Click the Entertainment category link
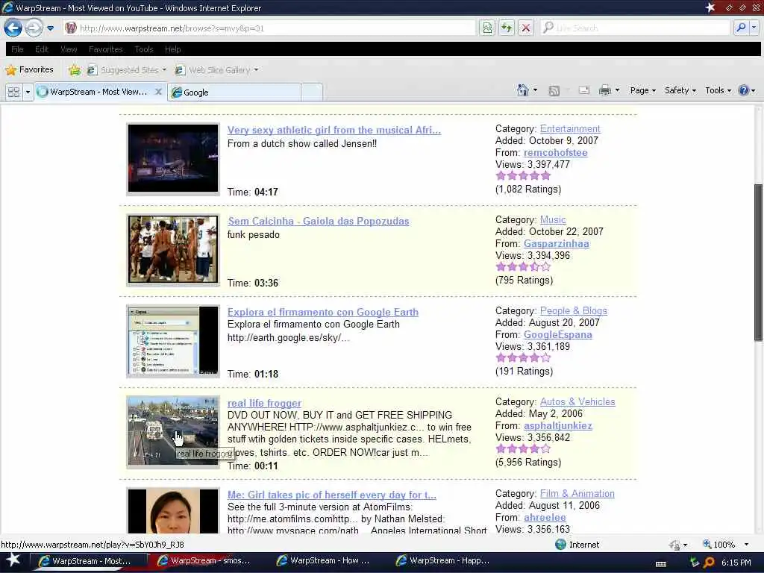This screenshot has width=764, height=573. point(570,128)
